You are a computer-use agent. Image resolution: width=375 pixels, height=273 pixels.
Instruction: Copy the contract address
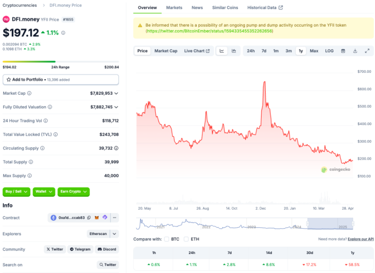click(x=89, y=218)
